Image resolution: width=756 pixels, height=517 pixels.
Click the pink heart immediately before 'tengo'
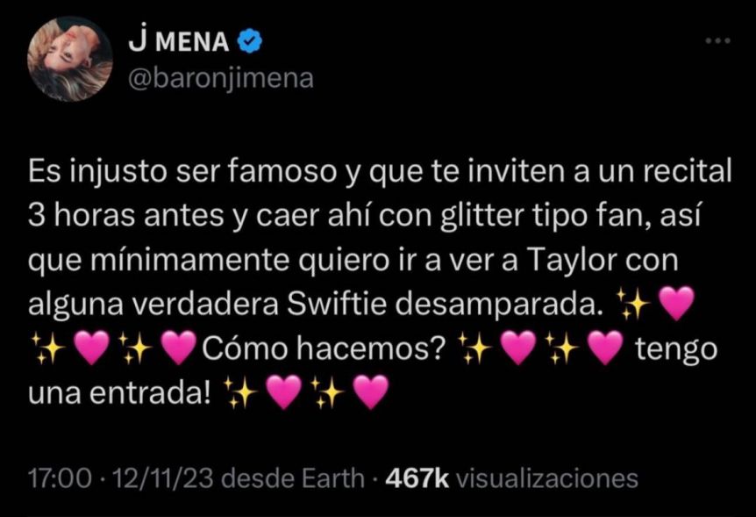(x=607, y=348)
